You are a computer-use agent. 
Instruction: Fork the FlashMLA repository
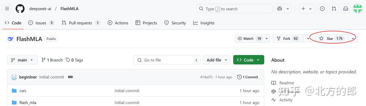[287, 39]
